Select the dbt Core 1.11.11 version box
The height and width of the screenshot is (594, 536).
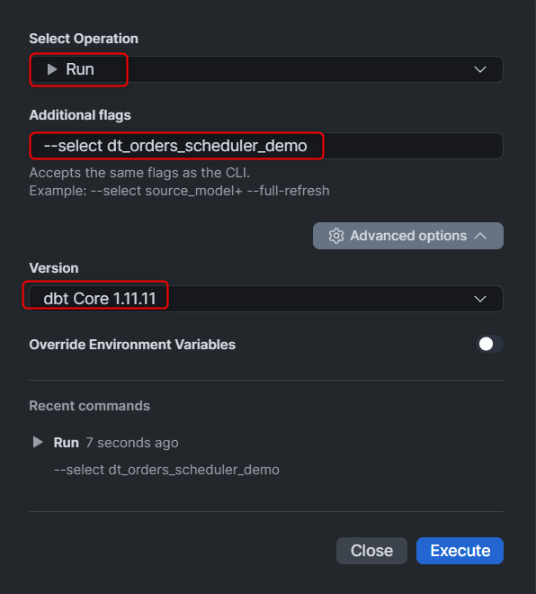coord(266,299)
